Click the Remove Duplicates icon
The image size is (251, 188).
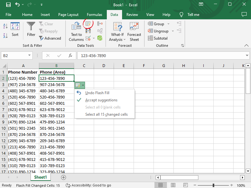tap(88, 31)
